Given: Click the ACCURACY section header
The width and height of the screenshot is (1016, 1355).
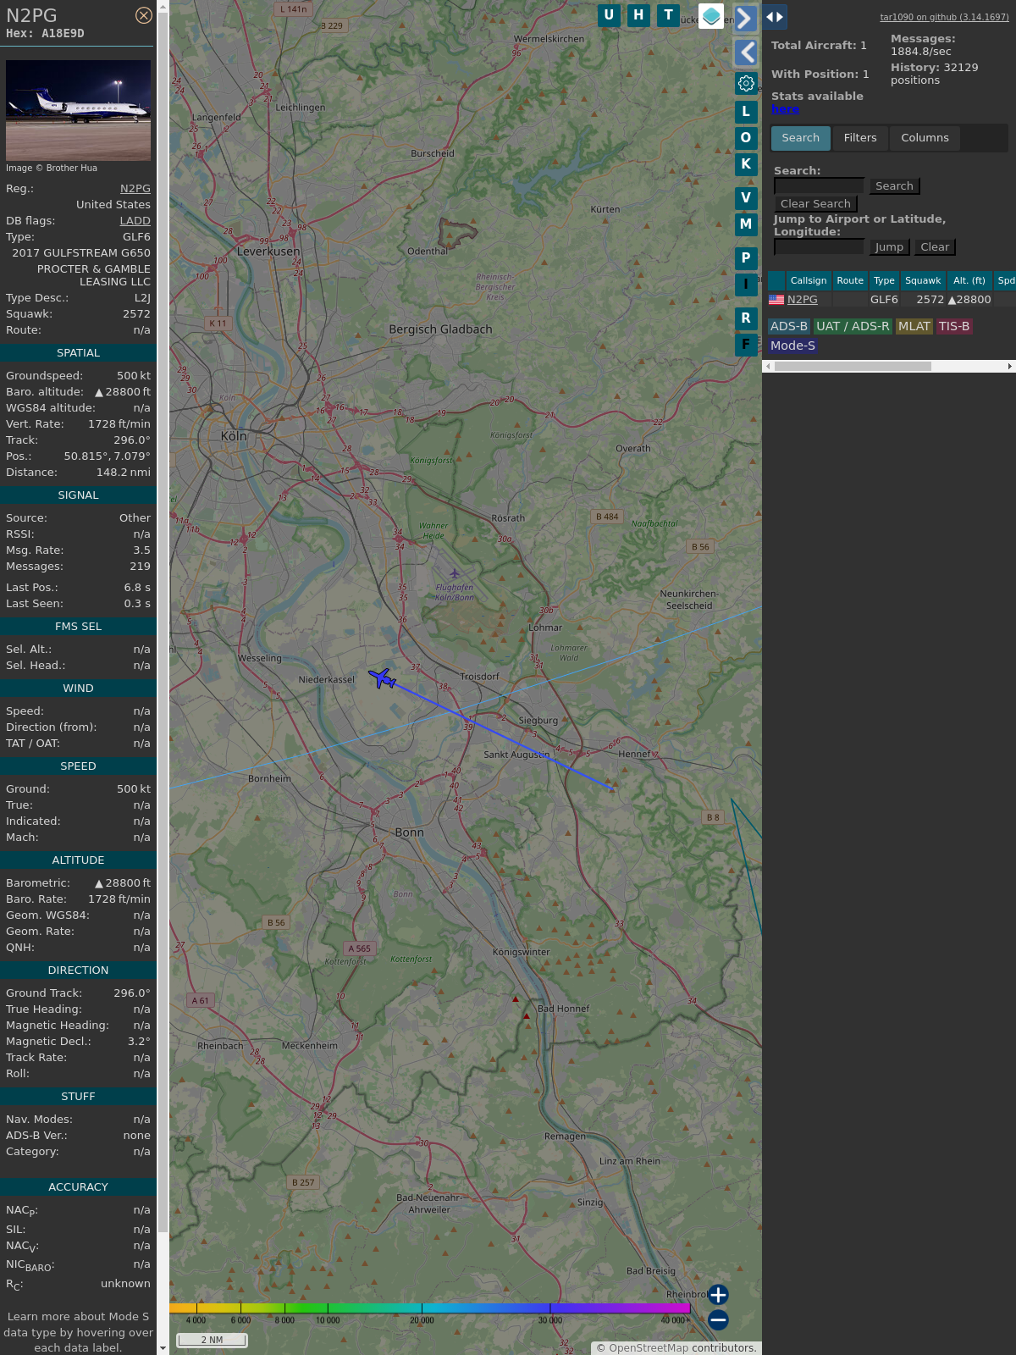Looking at the screenshot, I should point(78,1187).
